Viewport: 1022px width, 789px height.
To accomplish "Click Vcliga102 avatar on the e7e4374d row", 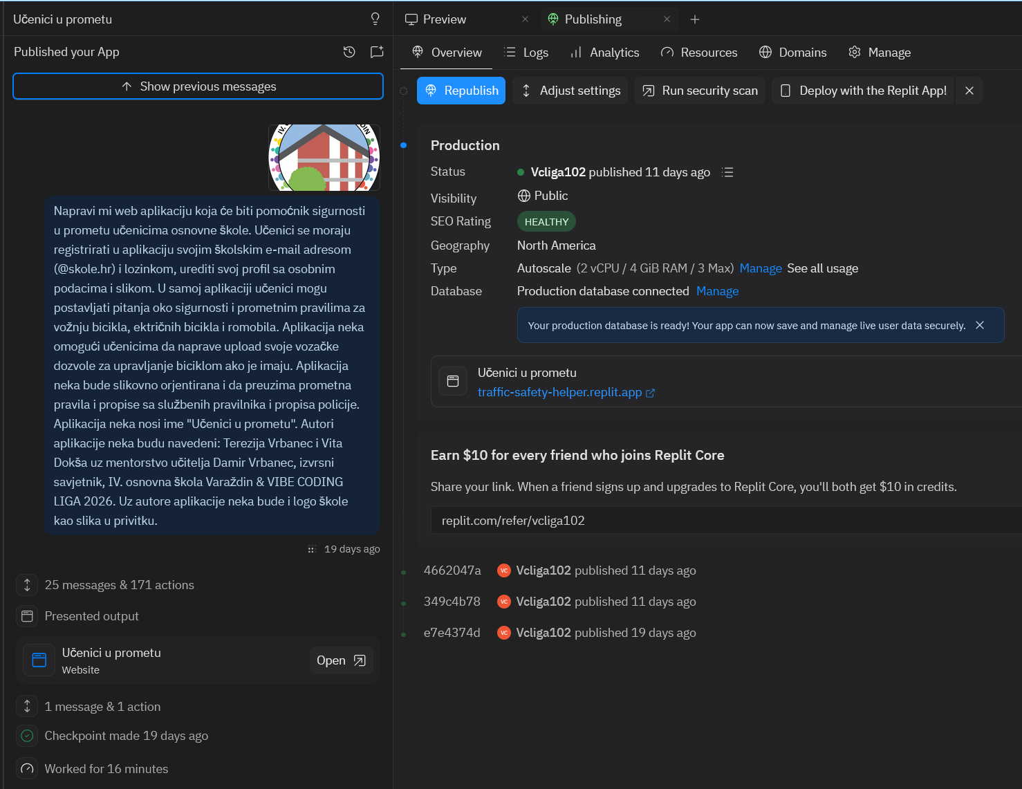I will pyautogui.click(x=504, y=633).
